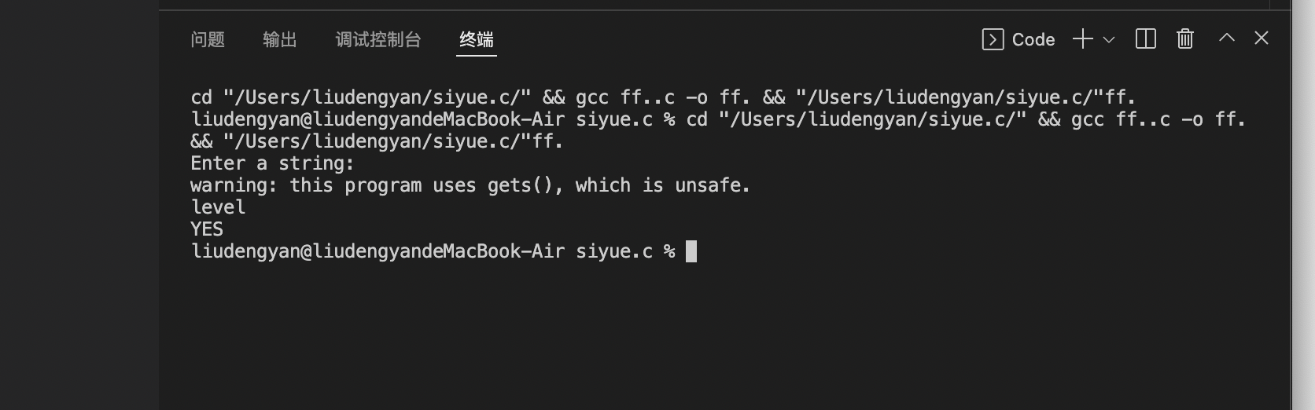Open the 输出 tab
This screenshot has width=1315, height=410.
click(x=280, y=39)
